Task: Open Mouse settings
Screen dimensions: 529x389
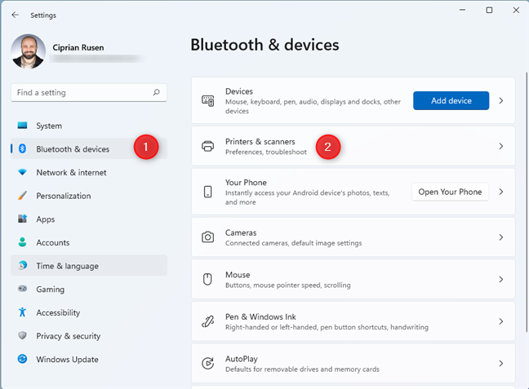Action: tap(353, 279)
